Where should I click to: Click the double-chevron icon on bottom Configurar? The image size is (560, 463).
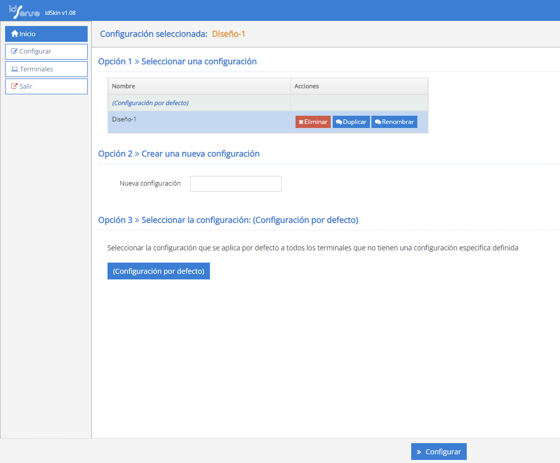[x=419, y=452]
